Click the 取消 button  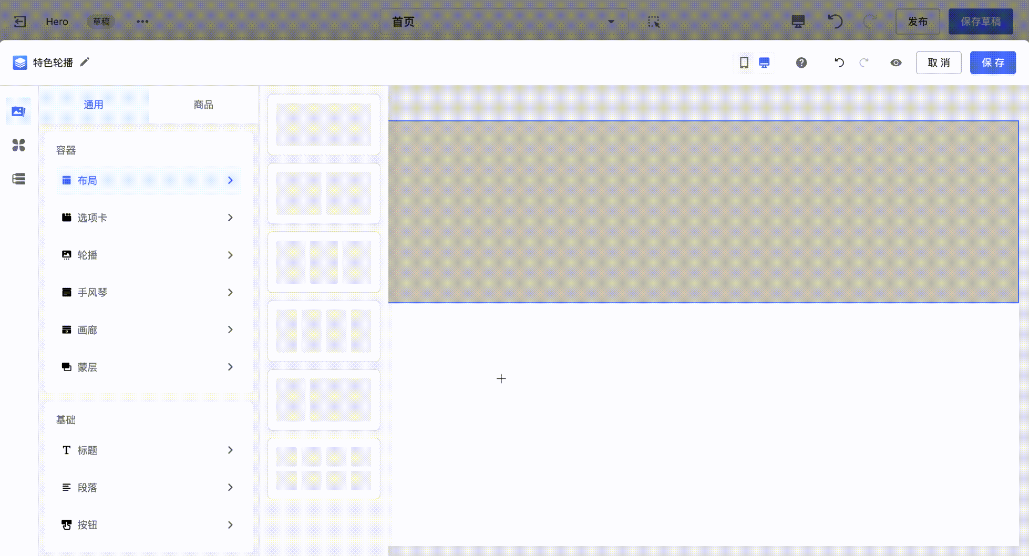(x=938, y=63)
